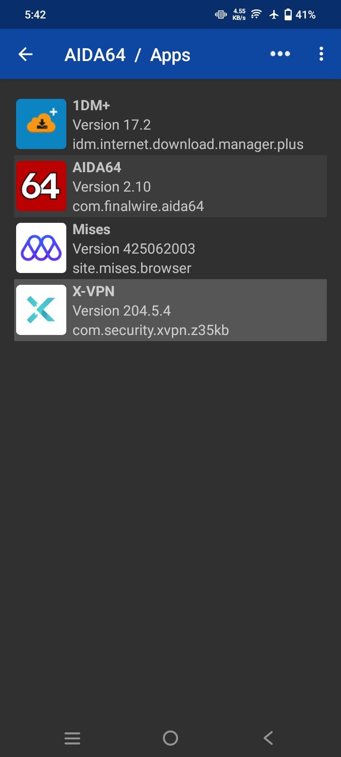Tap the red AIDA64 app icon

(x=41, y=186)
